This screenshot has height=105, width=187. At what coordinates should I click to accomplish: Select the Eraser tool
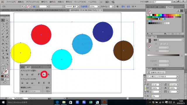[7, 37]
